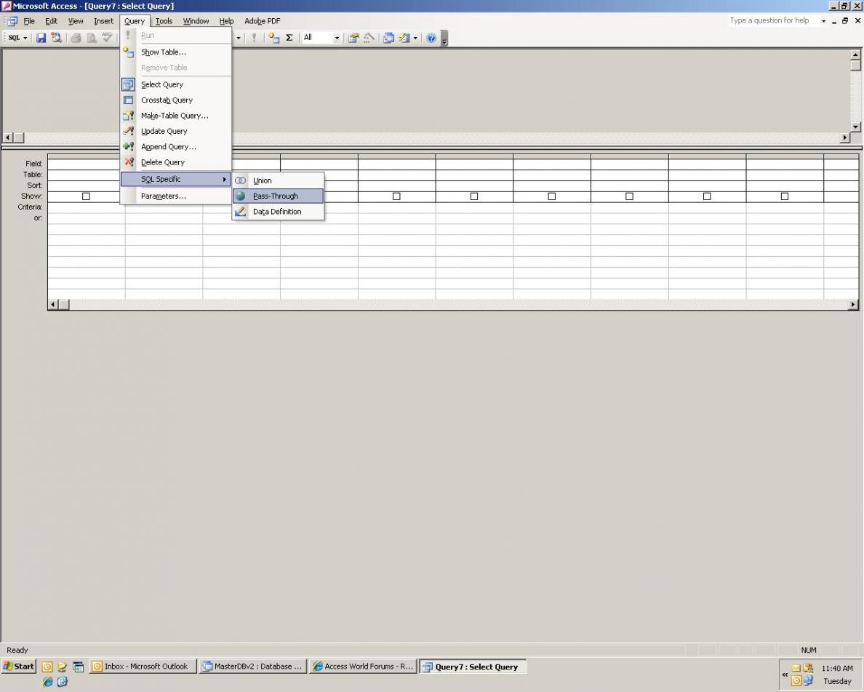Tick the sixth column Show checkbox
The image size is (864, 692).
(474, 196)
